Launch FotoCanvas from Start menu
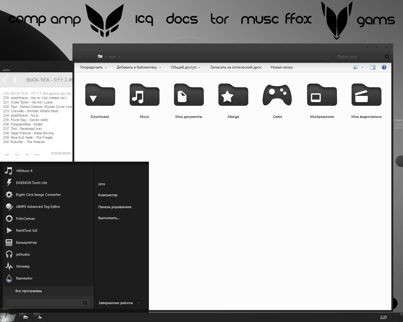Screen dimensions: 403x322 click(48, 219)
